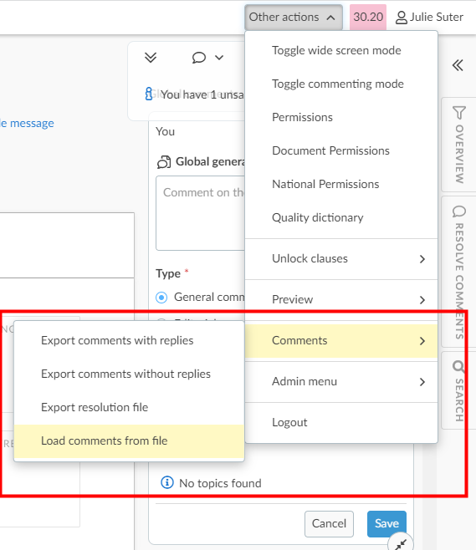This screenshot has width=476, height=550.
Task: Collapse the Other actions dropdown
Action: [x=294, y=18]
